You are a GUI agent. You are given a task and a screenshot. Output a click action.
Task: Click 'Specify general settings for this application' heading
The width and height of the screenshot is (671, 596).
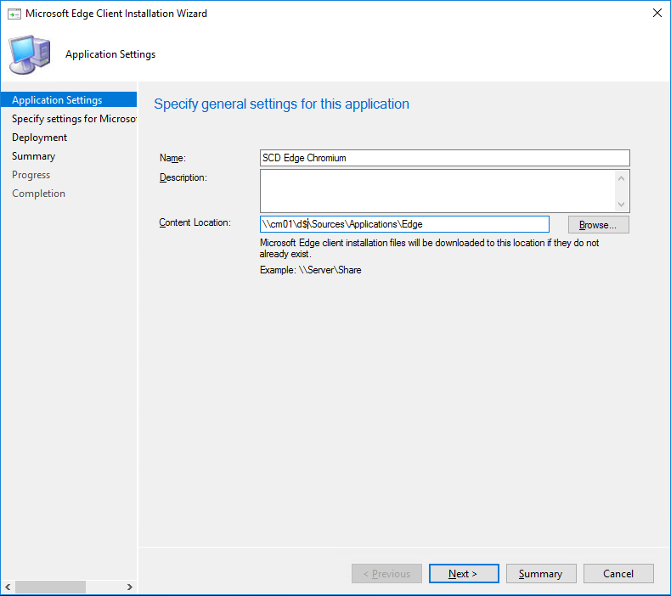coord(282,104)
